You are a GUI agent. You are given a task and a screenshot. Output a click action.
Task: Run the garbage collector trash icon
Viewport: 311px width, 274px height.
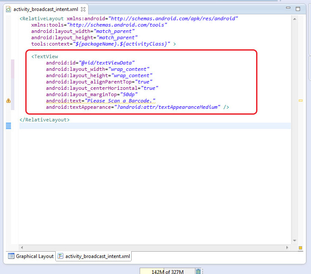(x=198, y=271)
